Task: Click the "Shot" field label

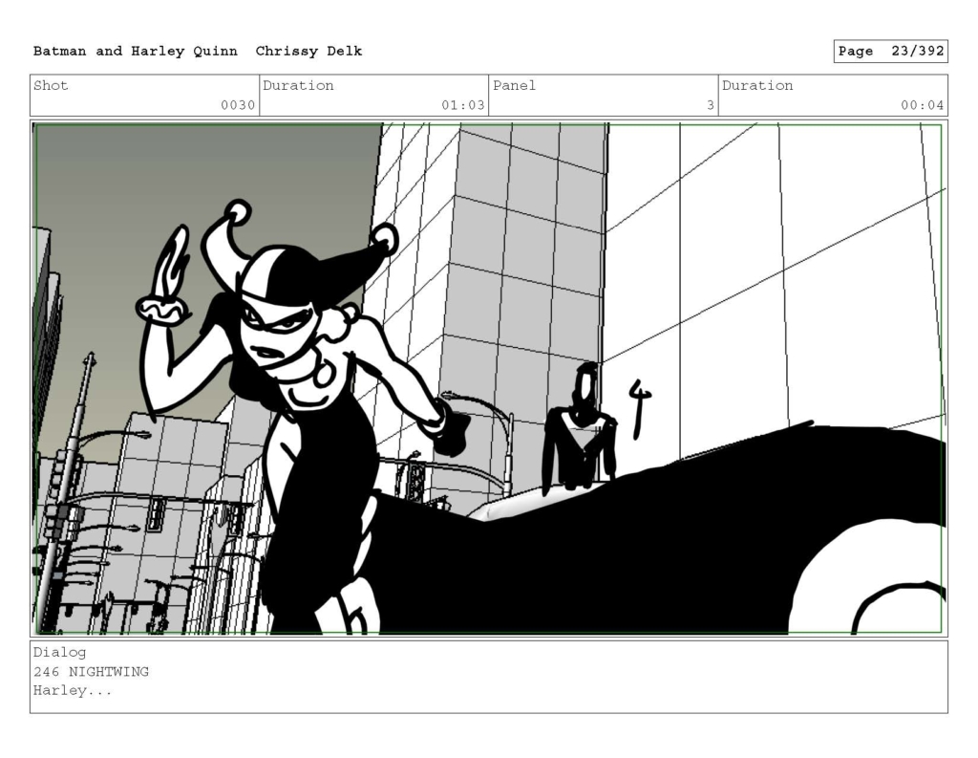Action: [51, 85]
